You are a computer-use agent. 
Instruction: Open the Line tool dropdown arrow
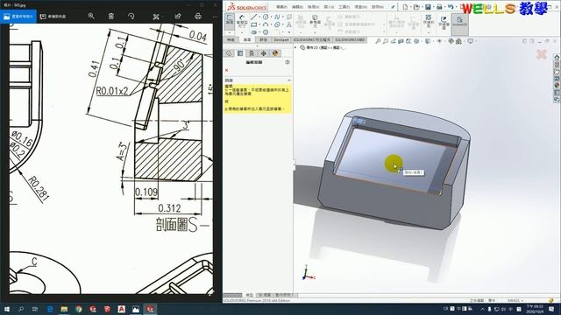[x=259, y=17]
